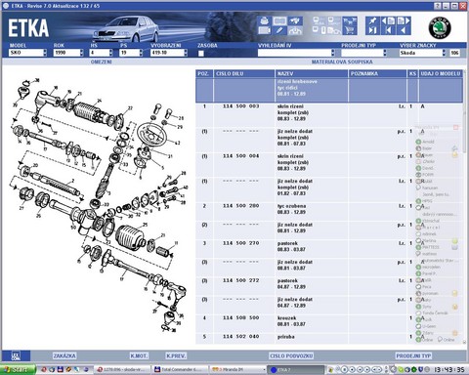Viewport: 469px width, 375px height.
Task: Click the upper-left monitor icon in middle group
Action: click(319, 21)
